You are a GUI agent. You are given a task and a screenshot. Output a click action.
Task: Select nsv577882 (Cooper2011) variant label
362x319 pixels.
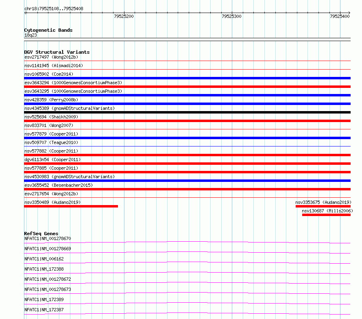tap(51, 151)
